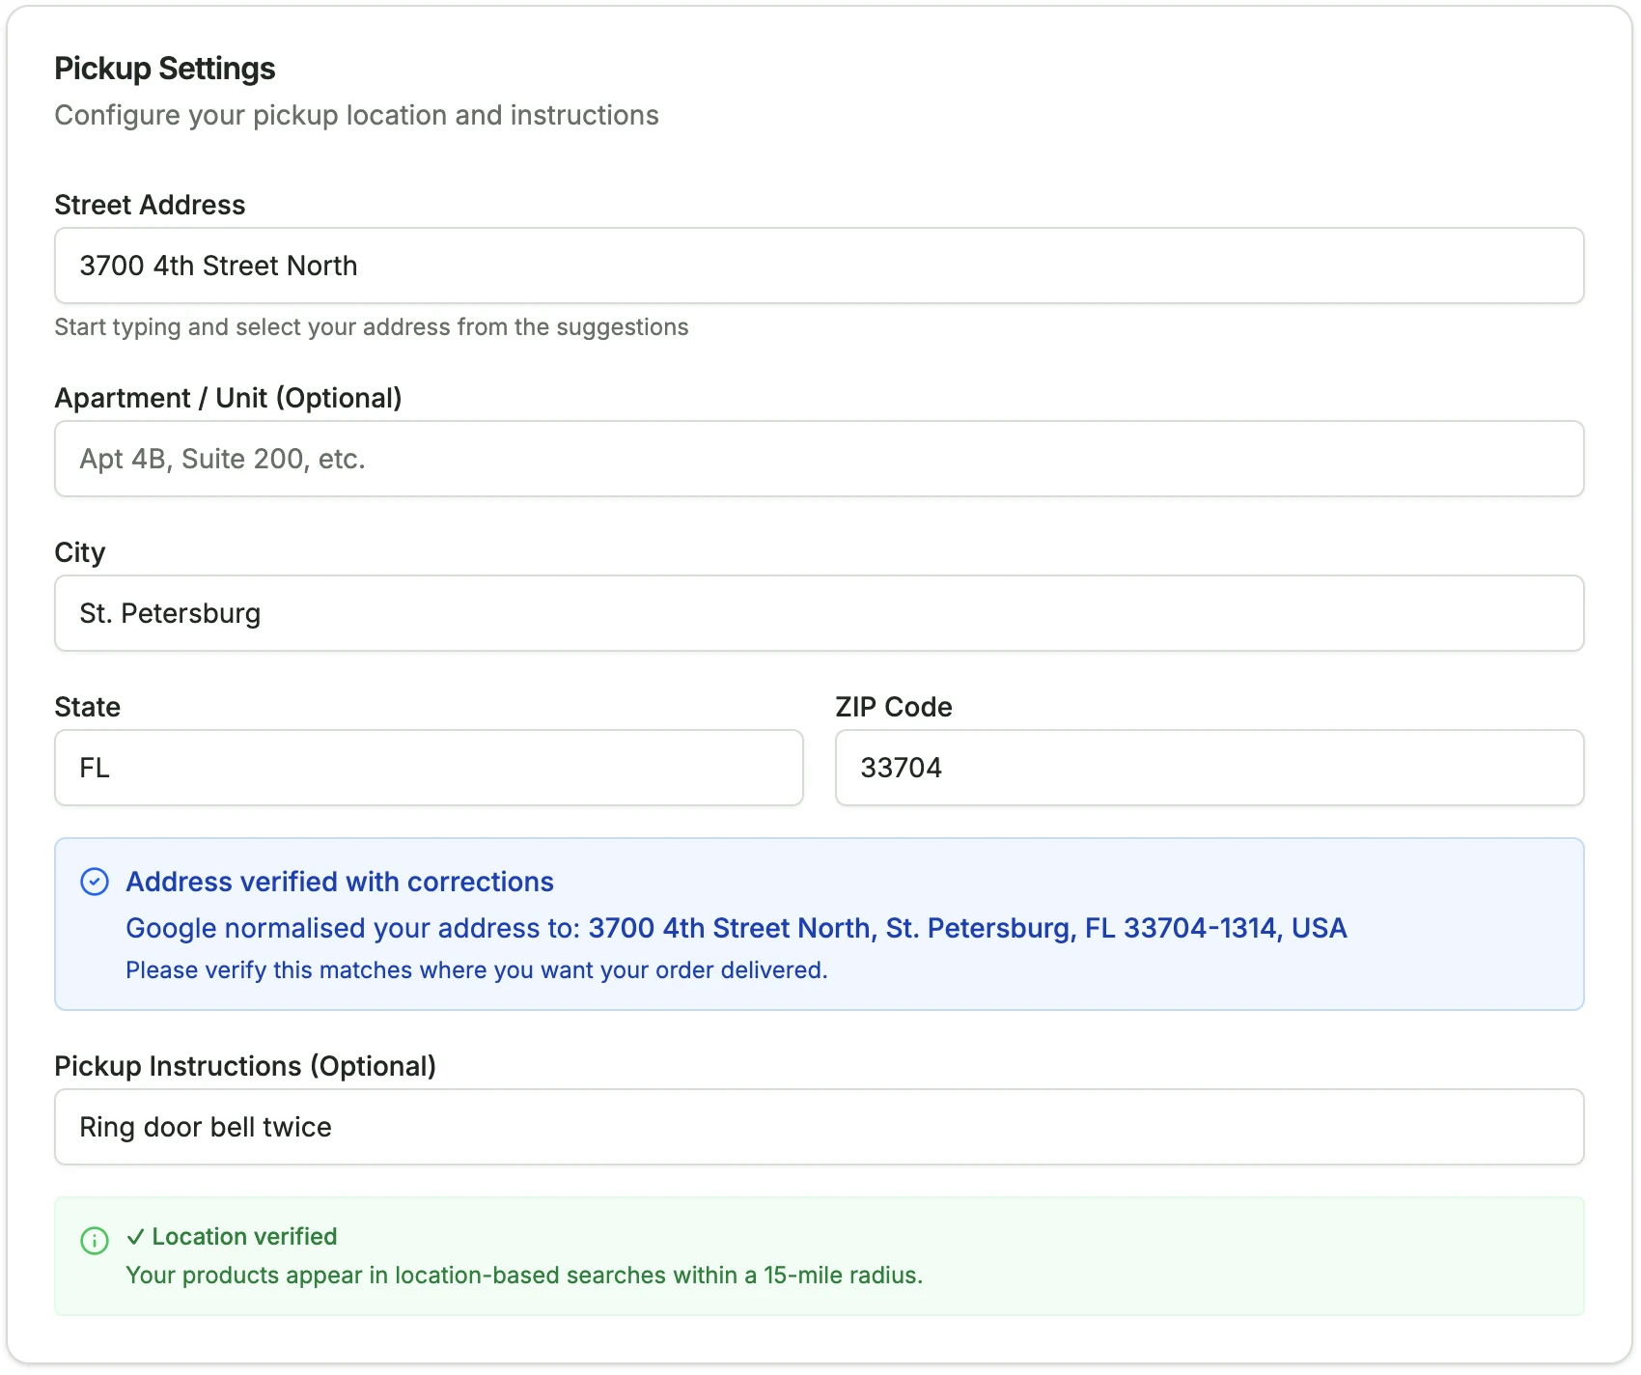Image resolution: width=1641 pixels, height=1375 pixels.
Task: Click the "ZIP Code" label
Action: coord(894,707)
